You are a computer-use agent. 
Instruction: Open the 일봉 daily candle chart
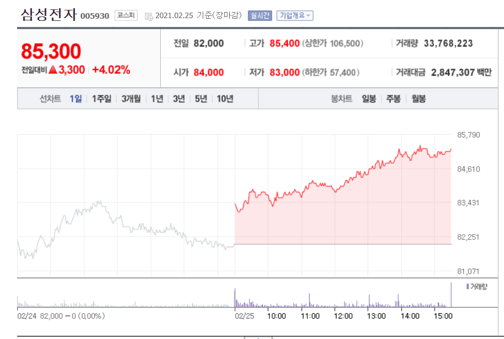pyautogui.click(x=369, y=99)
